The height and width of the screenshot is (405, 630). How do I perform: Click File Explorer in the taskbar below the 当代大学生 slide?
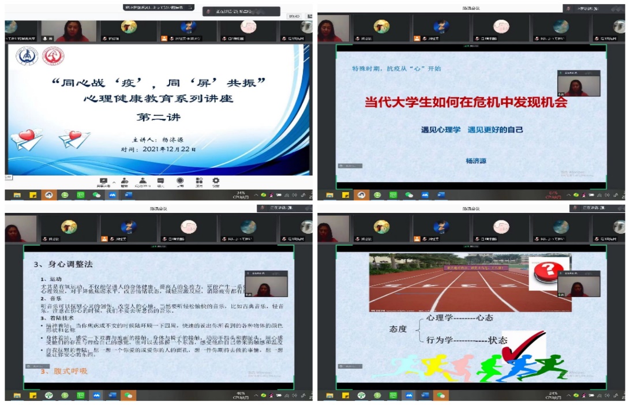pos(330,195)
